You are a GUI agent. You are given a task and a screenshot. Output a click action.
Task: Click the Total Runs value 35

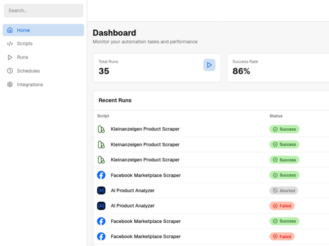coord(104,71)
